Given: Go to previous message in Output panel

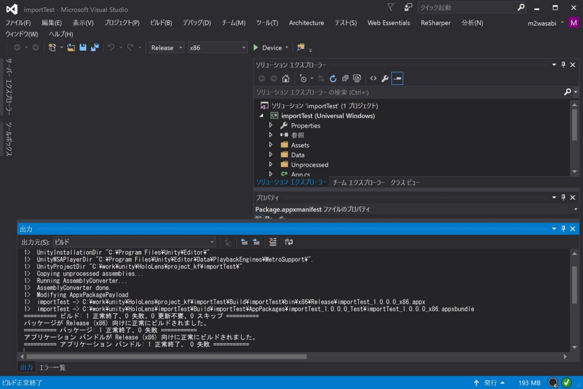Looking at the screenshot, I should click(x=244, y=241).
